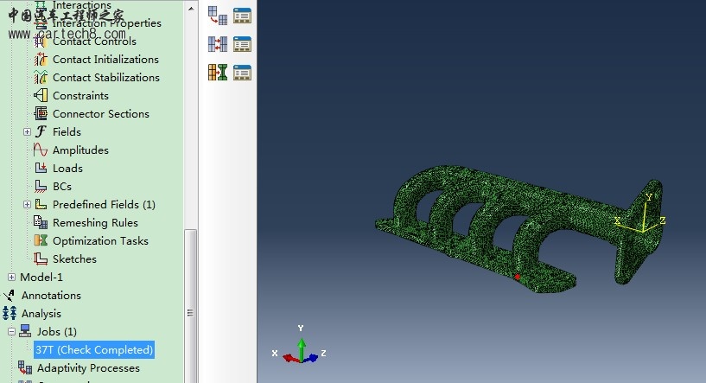Collapse the Jobs (1) node
706x383 pixels.
pyautogui.click(x=11, y=332)
